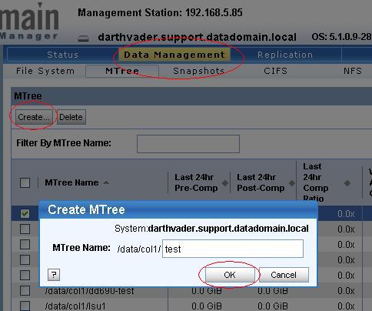
Task: Click the darthvader.support.datadomain.local hostname at top
Action: click(x=198, y=37)
